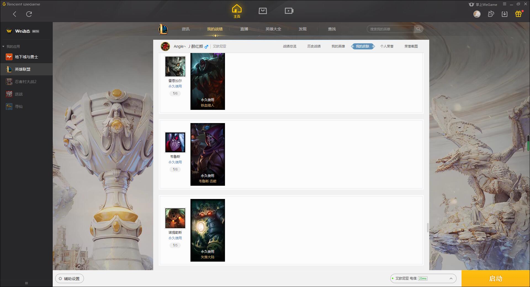Collapse the 我的应用 section
Image resolution: width=530 pixels, height=287 pixels.
coord(11,46)
